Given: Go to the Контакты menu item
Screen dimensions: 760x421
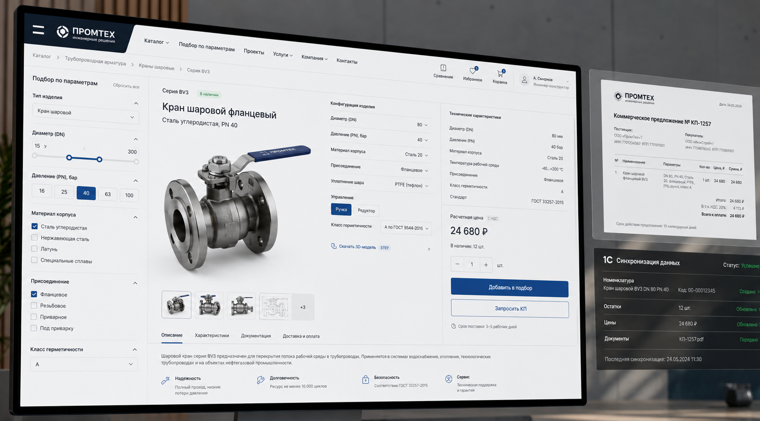Looking at the screenshot, I should click(347, 61).
